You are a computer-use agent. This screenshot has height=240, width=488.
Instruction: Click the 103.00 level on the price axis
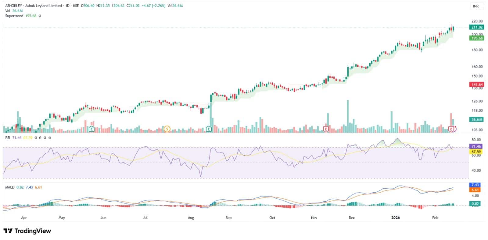[x=477, y=130]
